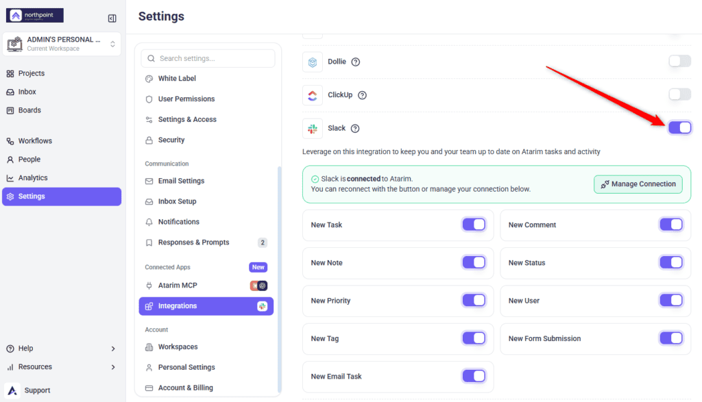
Task: Click the Dollie app icon
Action: coord(313,62)
